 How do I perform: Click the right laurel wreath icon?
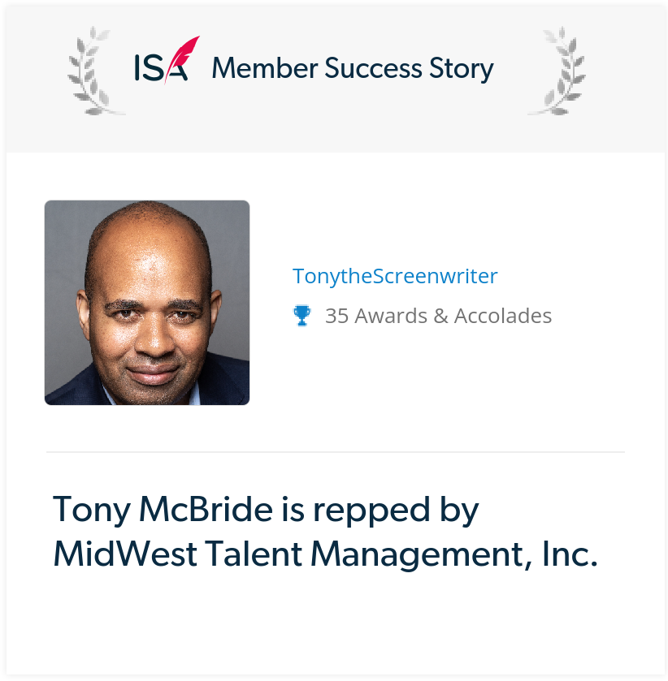(557, 71)
